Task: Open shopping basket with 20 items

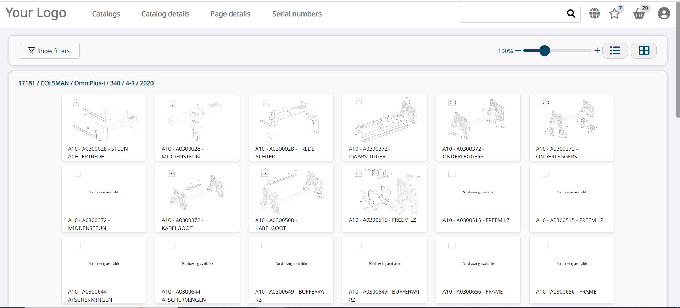Action: point(639,14)
